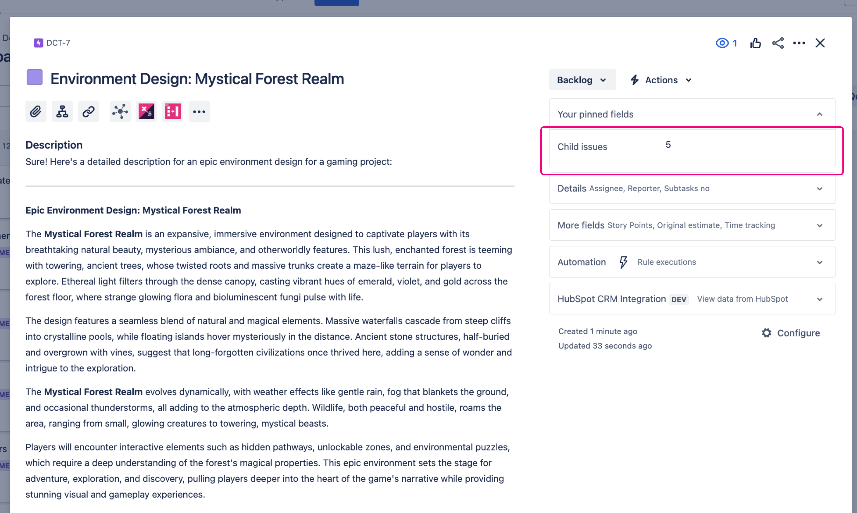
Task: Expand the Details section
Action: (819, 189)
